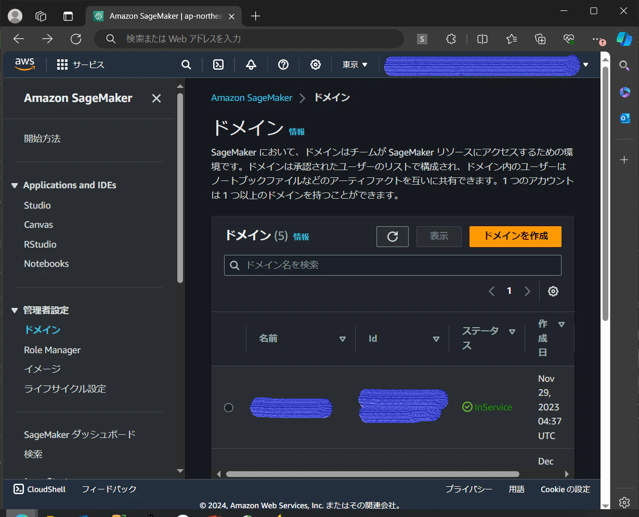The height and width of the screenshot is (517, 639).
Task: Click the ドメインを作成 button
Action: pyautogui.click(x=515, y=236)
